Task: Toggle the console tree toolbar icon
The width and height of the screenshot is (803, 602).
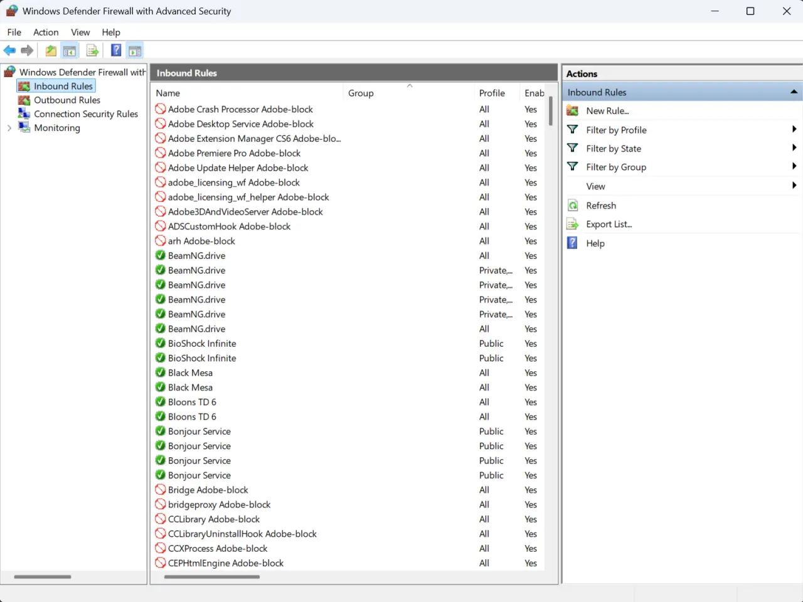Action: point(70,51)
